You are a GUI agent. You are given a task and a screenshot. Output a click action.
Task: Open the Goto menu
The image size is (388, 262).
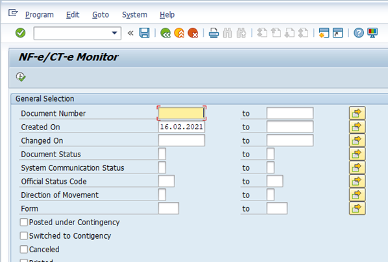pos(101,15)
